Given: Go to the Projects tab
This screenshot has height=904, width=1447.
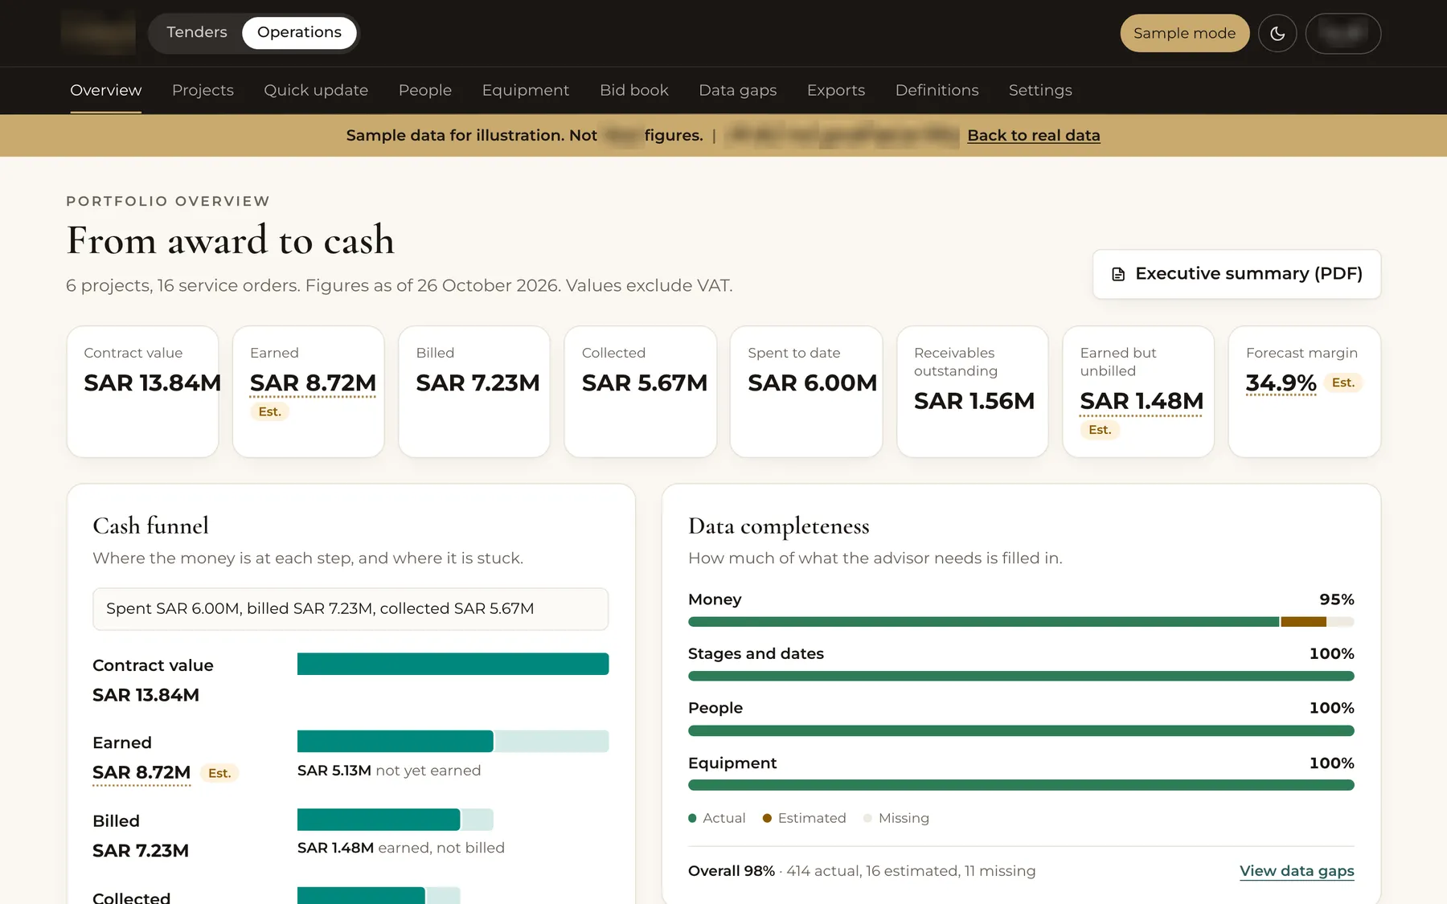Looking at the screenshot, I should click(x=203, y=90).
